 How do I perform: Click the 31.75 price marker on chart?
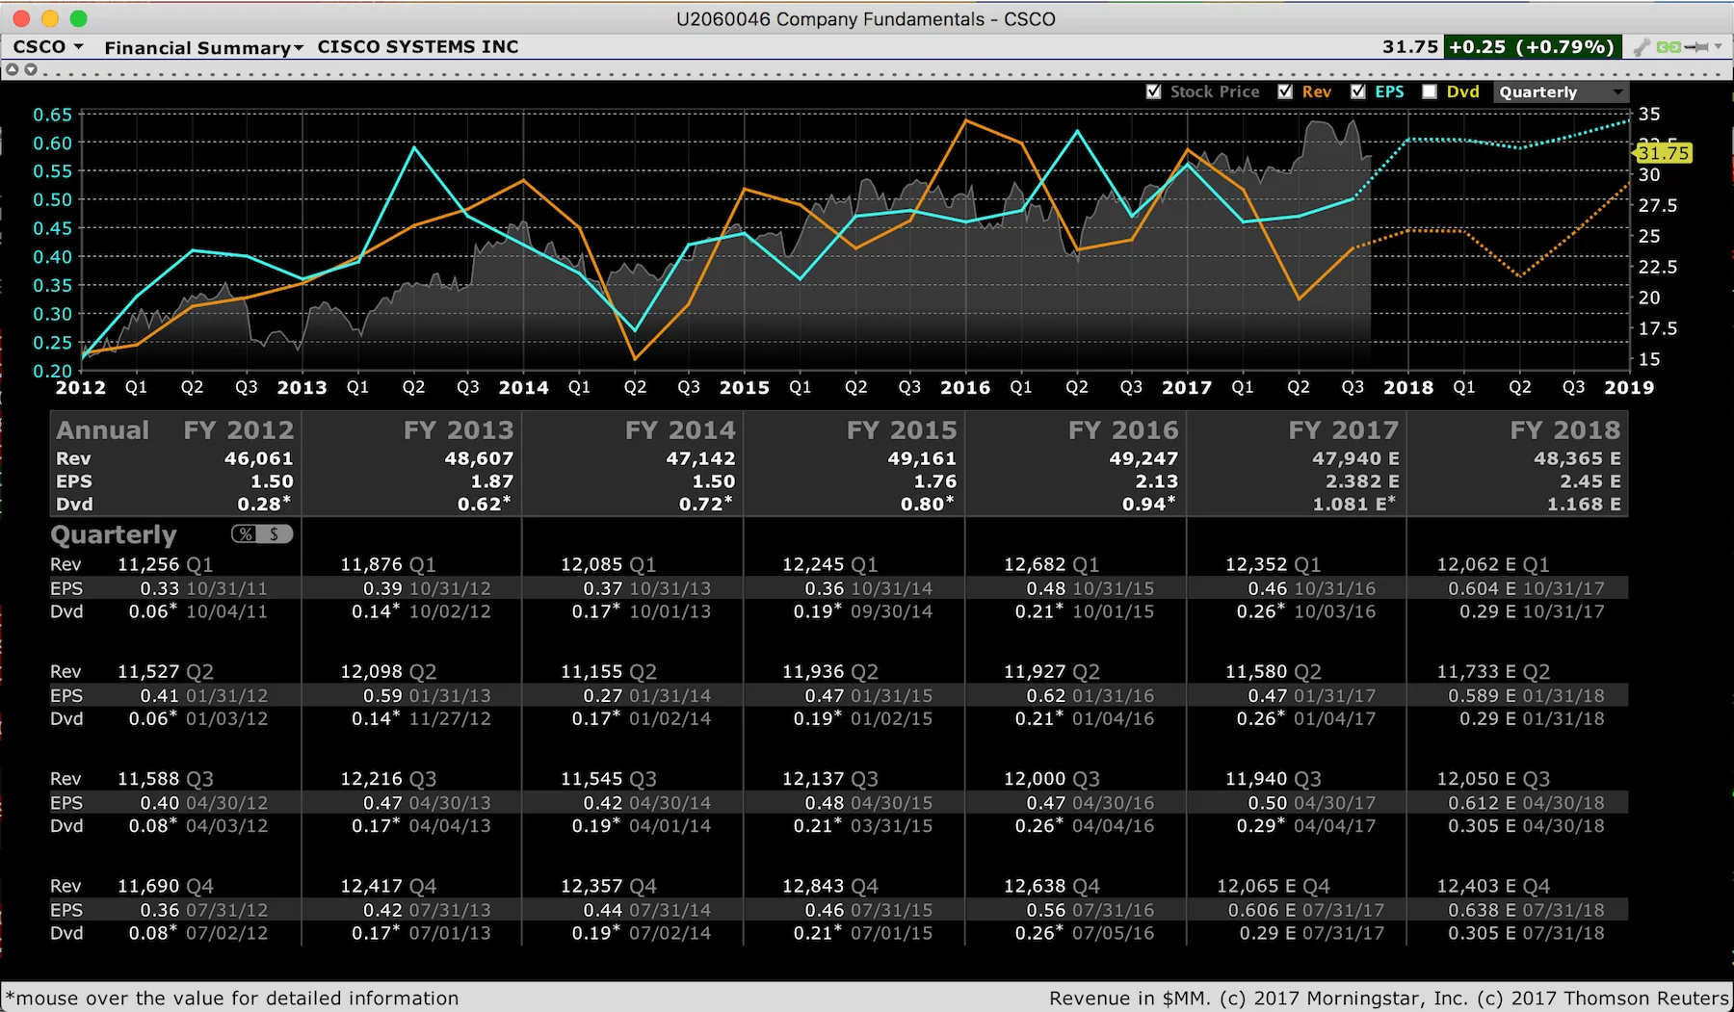click(1664, 153)
